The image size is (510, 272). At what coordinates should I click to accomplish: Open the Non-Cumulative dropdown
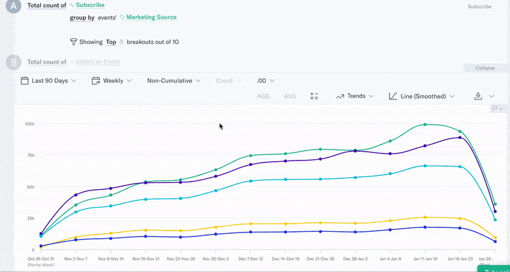point(174,81)
